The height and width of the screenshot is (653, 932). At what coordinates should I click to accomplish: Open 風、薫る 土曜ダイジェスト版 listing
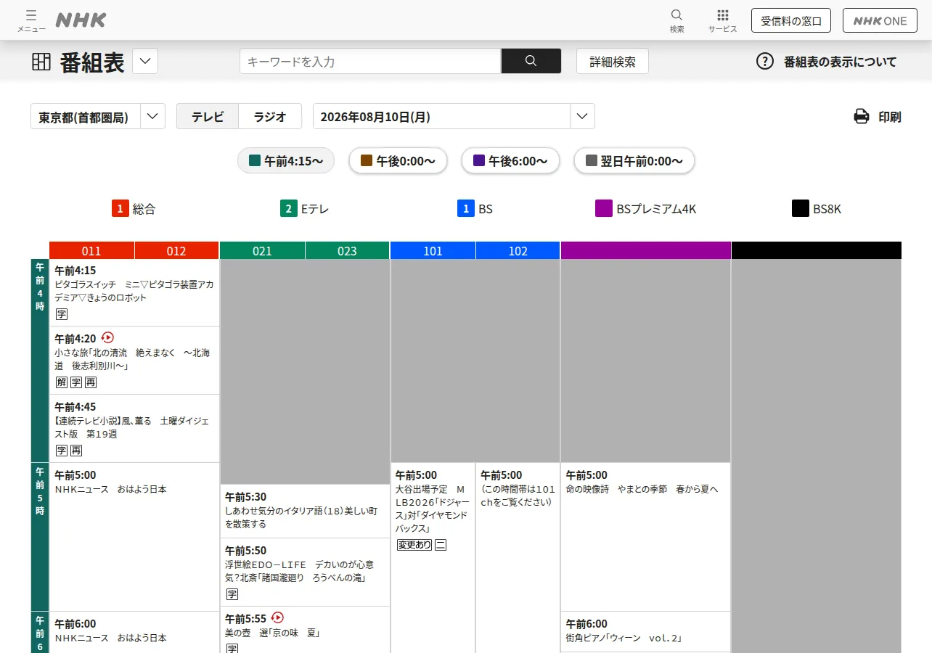pyautogui.click(x=134, y=429)
